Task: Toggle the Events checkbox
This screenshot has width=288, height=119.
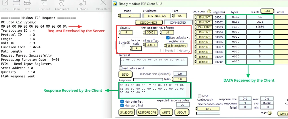Action: point(162,51)
